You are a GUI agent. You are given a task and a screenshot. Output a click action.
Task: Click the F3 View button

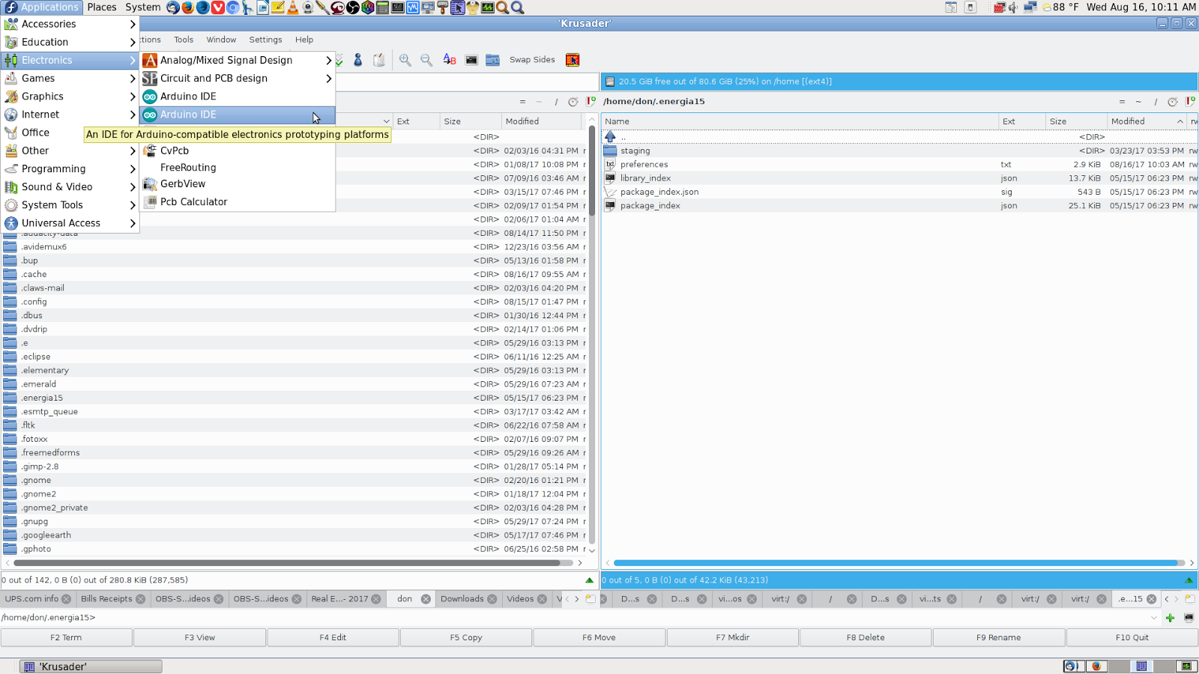(x=199, y=638)
